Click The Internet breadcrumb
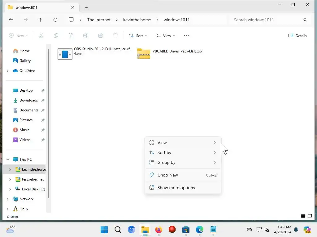The width and height of the screenshot is (317, 237). click(x=99, y=20)
